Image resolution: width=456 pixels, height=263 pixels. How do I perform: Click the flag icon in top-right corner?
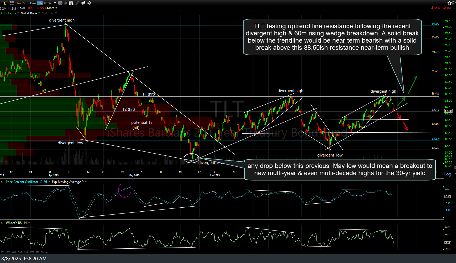point(454,3)
